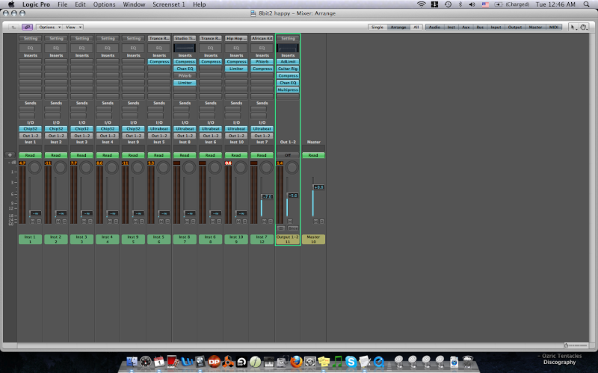This screenshot has height=373, width=598.
Task: Toggle the MIDI channel filter button
Action: coord(553,27)
